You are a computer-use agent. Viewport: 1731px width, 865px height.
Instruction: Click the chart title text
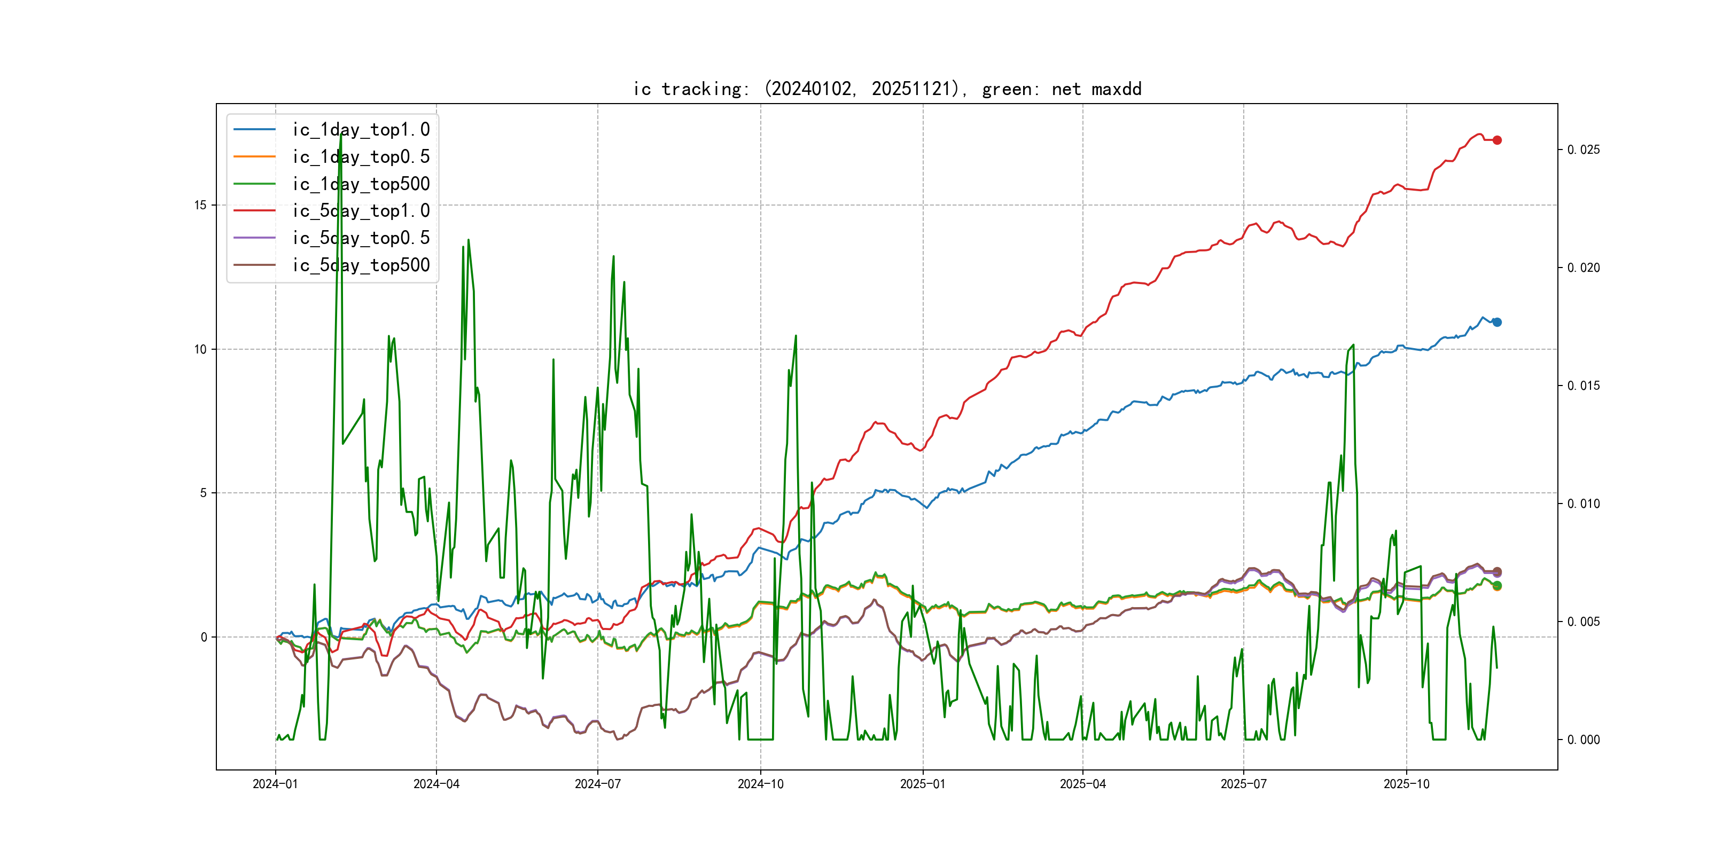click(x=887, y=89)
